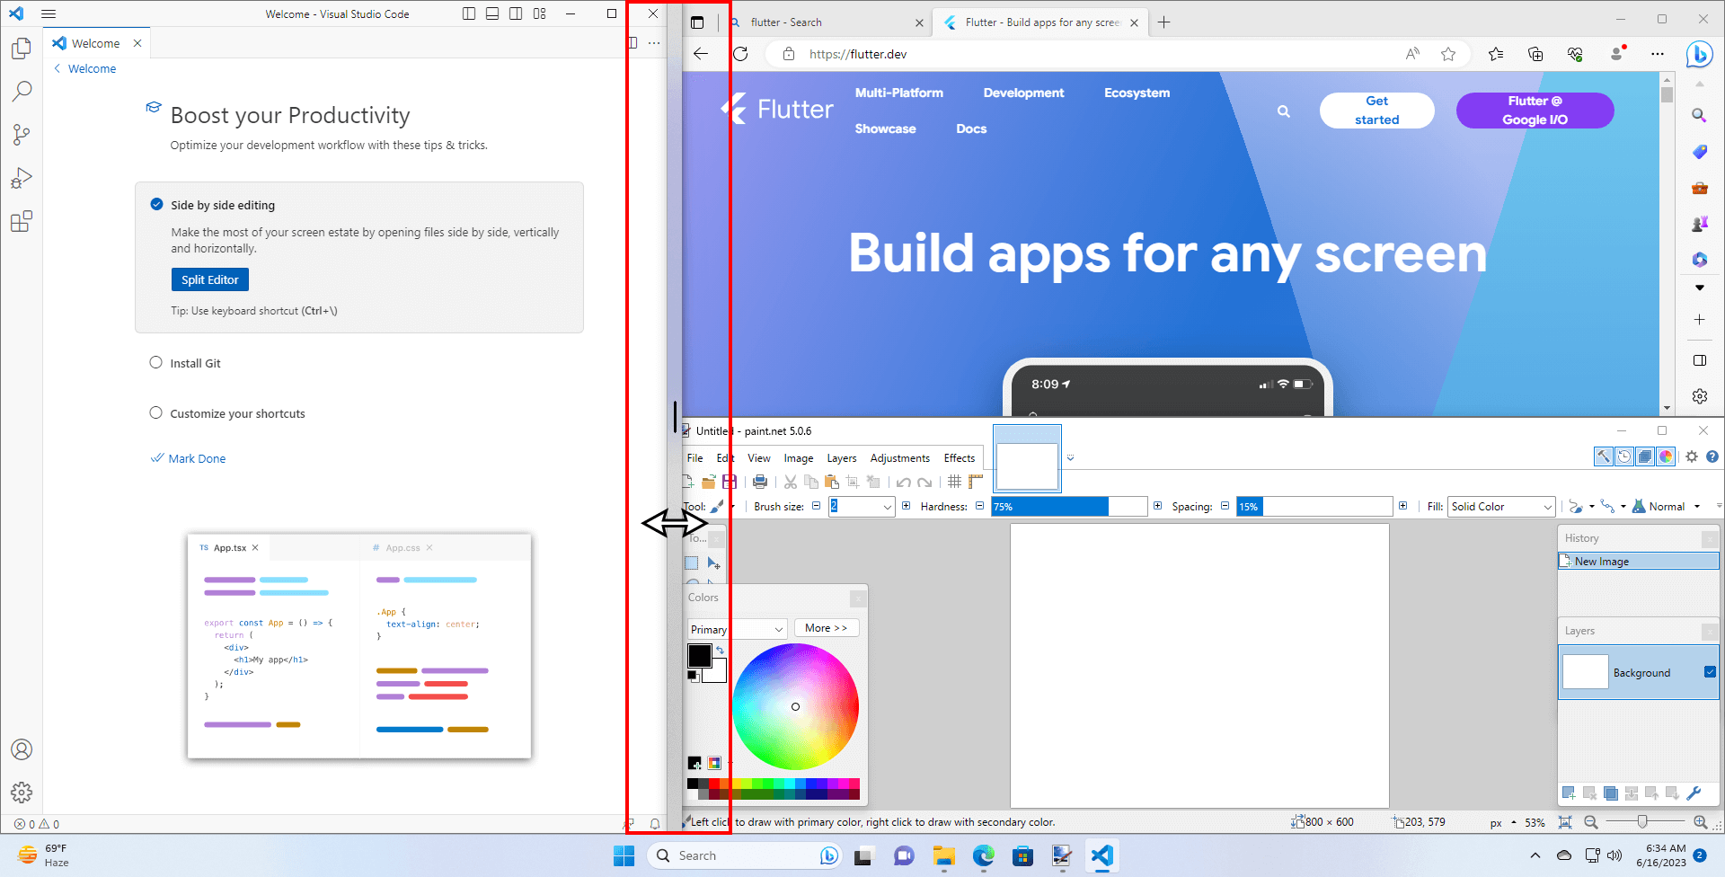Enable the ruler icon in paint.net toolbar
Viewport: 1725px width, 877px height.
click(x=976, y=482)
